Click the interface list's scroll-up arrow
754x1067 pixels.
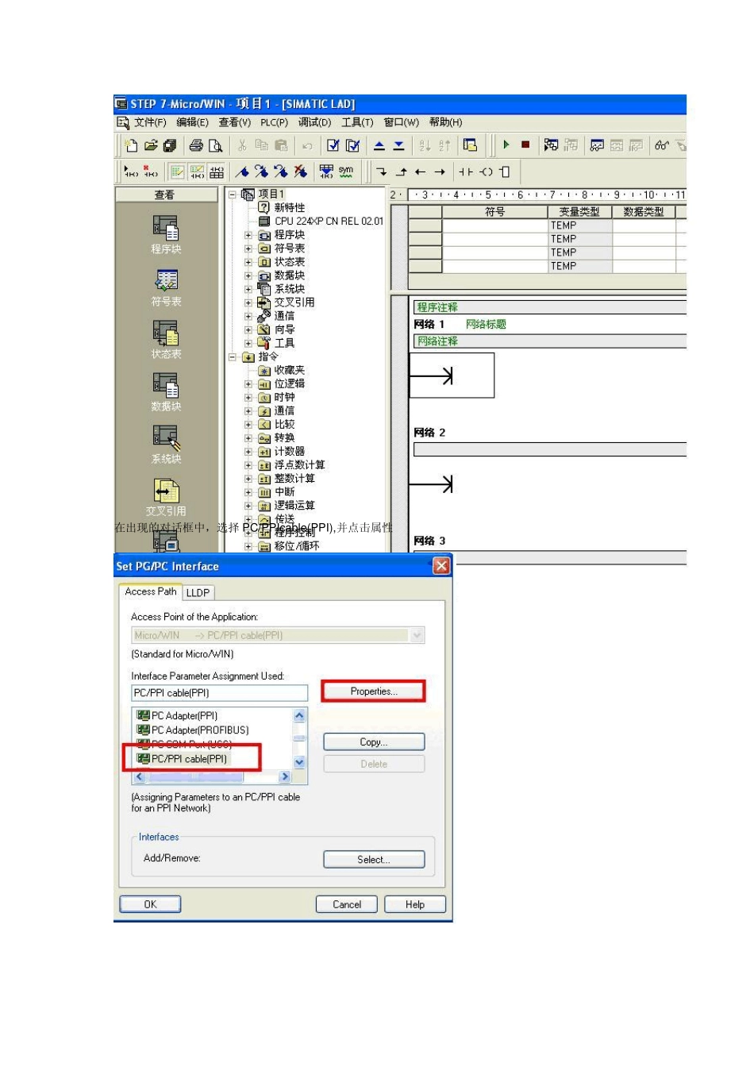[299, 715]
